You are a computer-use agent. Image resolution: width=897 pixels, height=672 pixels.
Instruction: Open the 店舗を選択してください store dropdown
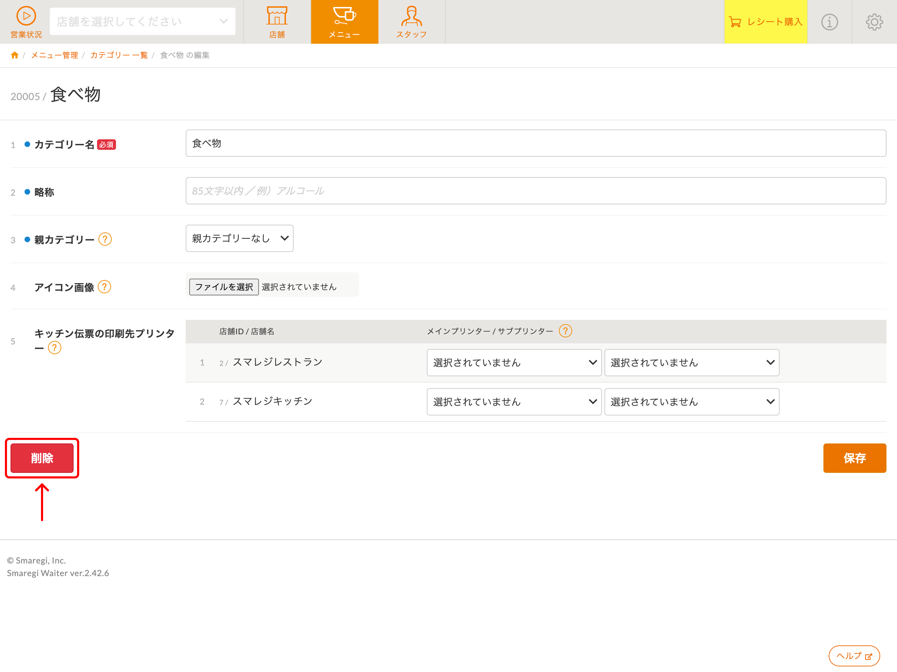[142, 21]
